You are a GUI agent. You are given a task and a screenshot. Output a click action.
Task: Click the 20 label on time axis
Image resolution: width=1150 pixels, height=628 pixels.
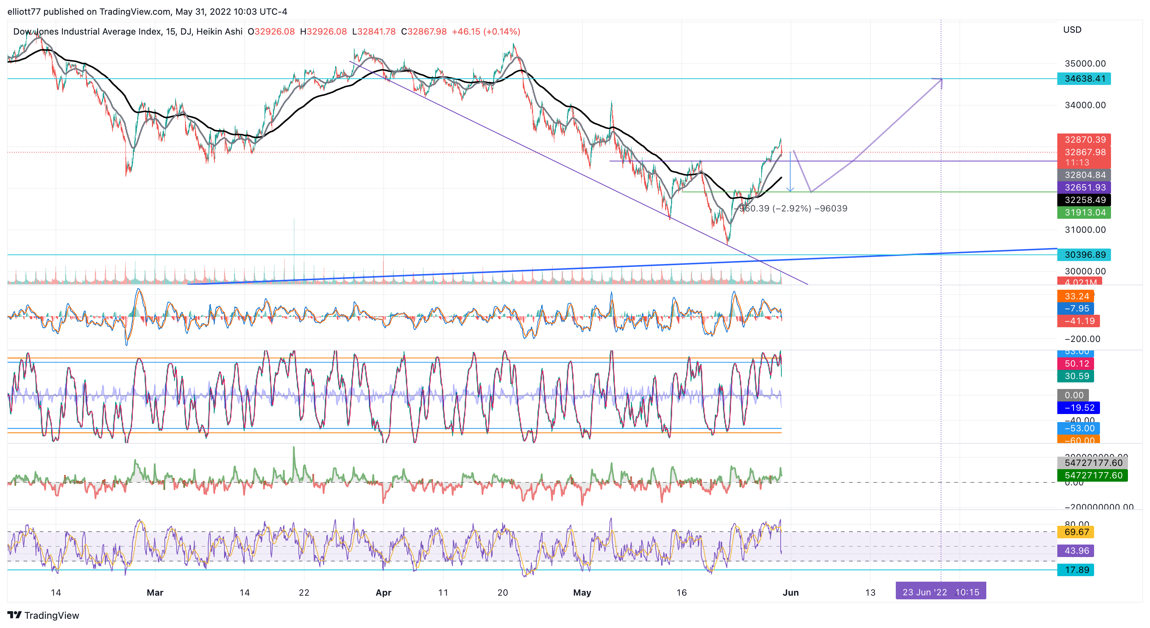pos(503,593)
